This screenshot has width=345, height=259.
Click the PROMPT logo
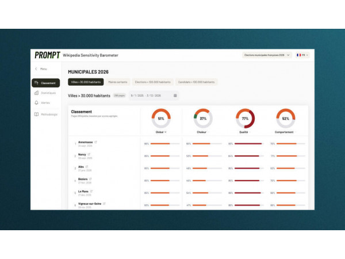click(x=46, y=55)
